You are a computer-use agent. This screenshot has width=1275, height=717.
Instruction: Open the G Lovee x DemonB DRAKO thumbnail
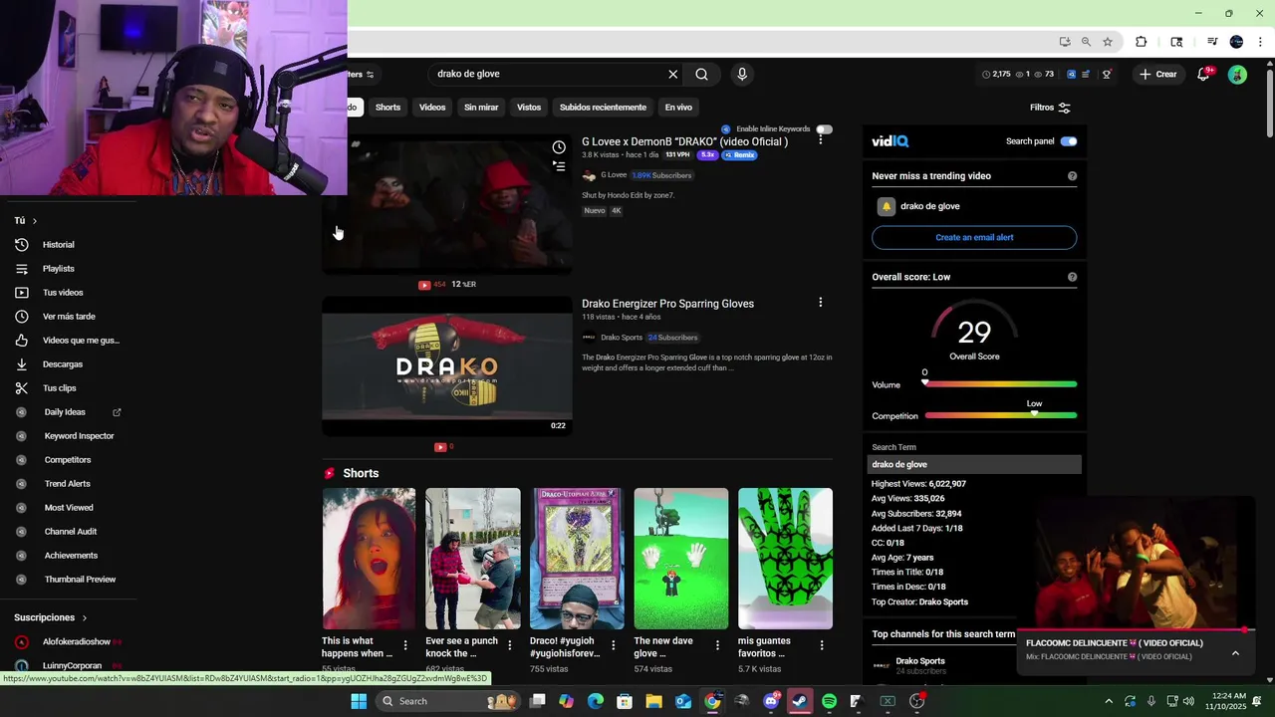[447, 204]
